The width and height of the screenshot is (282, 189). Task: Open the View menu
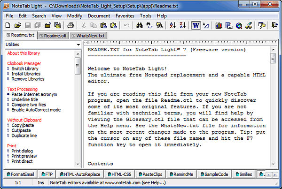[56, 16]
